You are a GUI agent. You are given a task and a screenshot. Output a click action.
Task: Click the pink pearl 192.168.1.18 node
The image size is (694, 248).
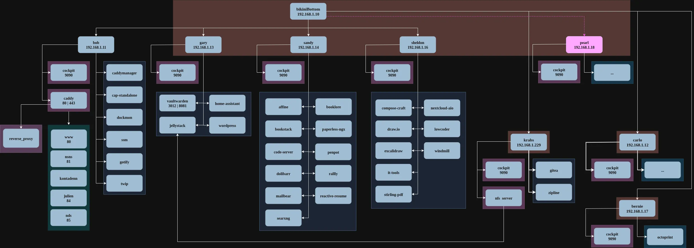pos(584,45)
